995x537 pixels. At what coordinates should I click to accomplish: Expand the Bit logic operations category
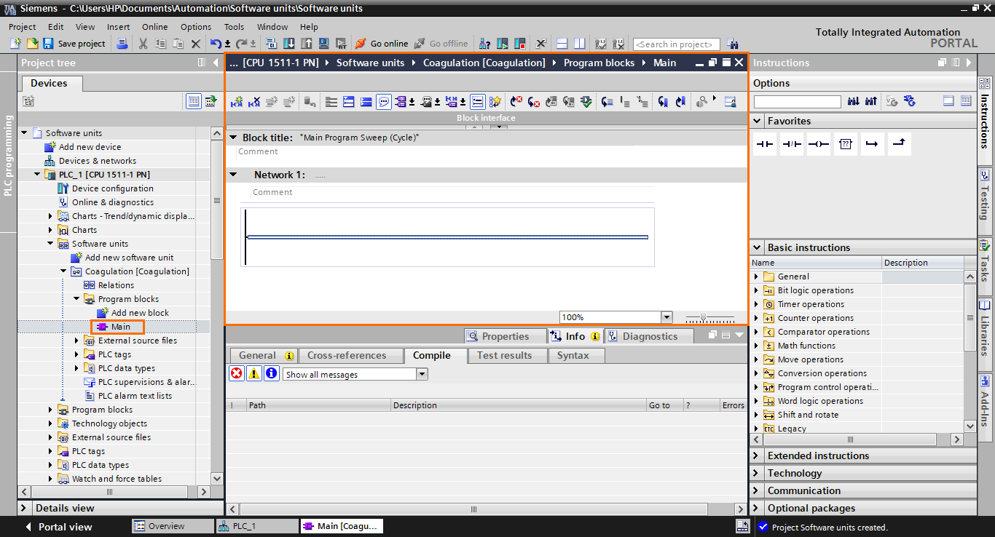757,290
